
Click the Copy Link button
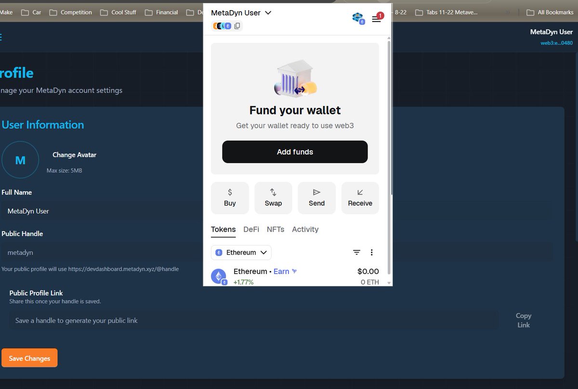524,320
